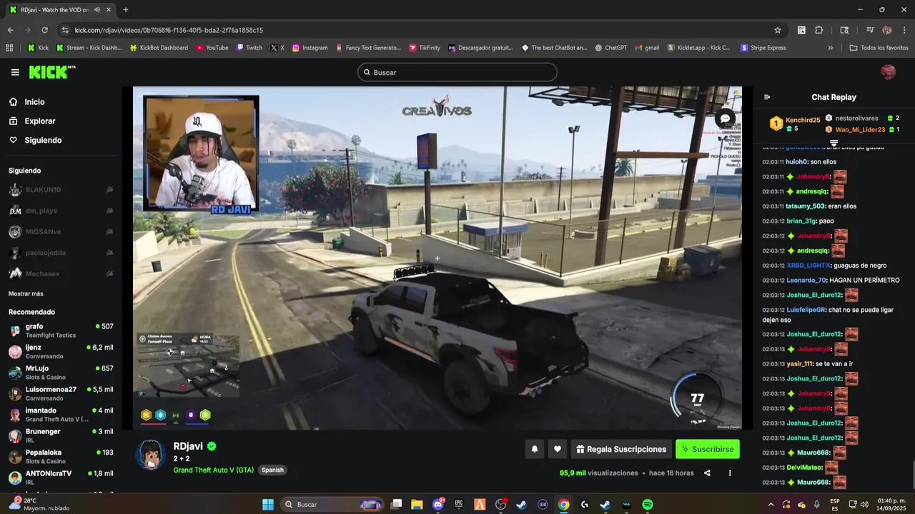Expand the gifter leaderboard arrow
This screenshot has width=915, height=514.
(834, 143)
